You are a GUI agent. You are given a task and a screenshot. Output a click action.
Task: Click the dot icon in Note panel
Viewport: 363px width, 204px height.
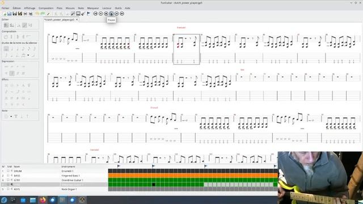(11, 116)
